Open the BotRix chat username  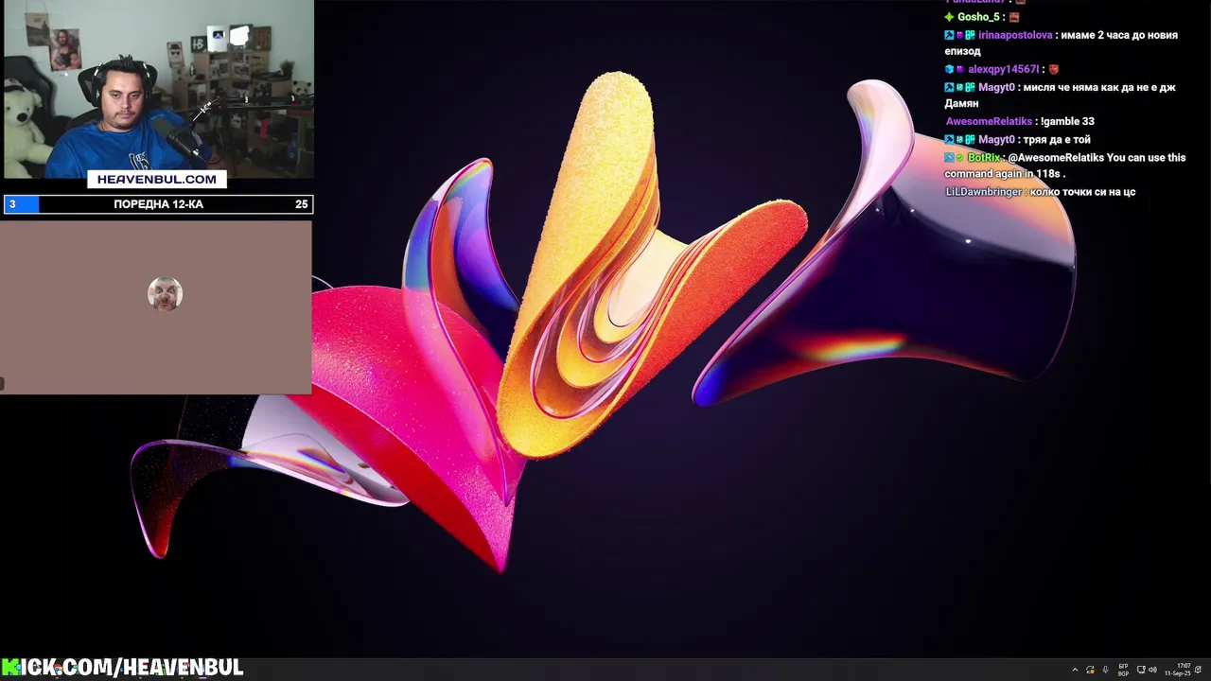click(x=984, y=158)
